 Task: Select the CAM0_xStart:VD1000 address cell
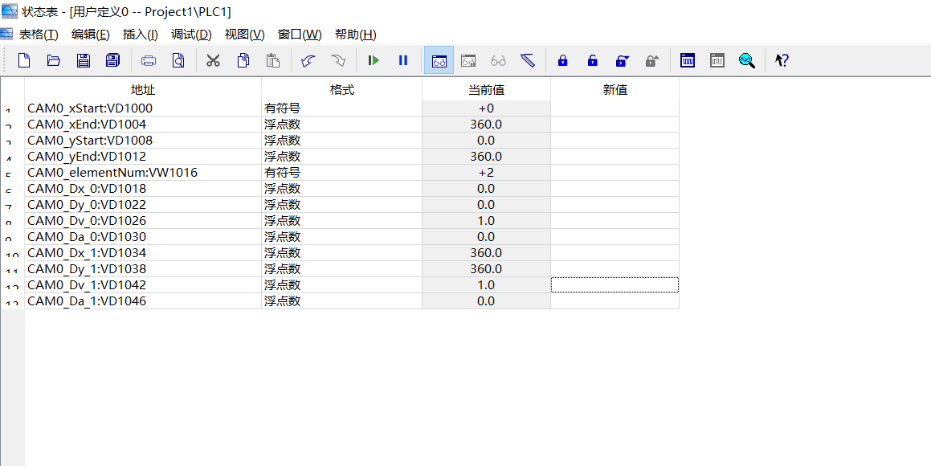click(142, 108)
